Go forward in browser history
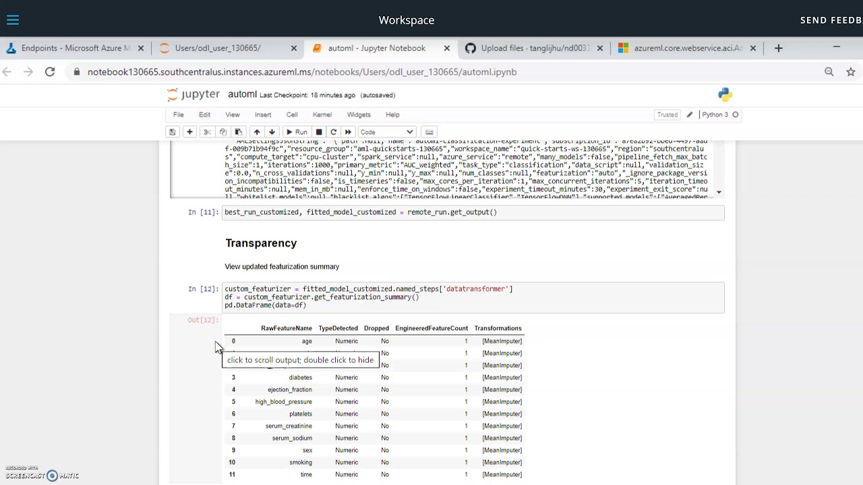Viewport: 863px width, 485px height. pyautogui.click(x=28, y=71)
